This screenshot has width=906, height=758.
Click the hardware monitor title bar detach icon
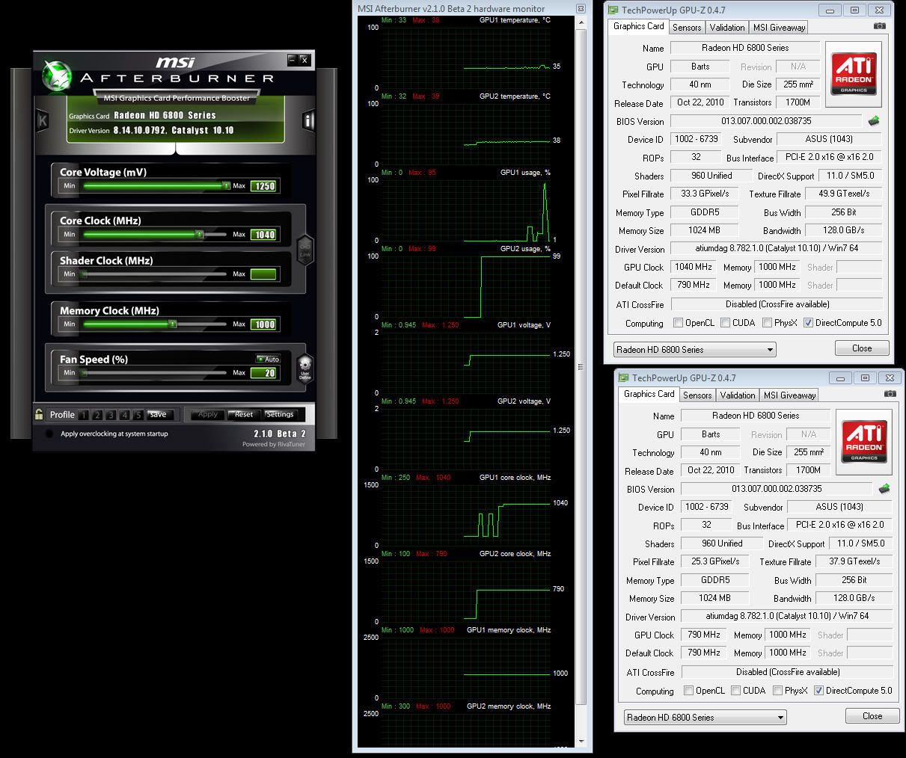581,9
